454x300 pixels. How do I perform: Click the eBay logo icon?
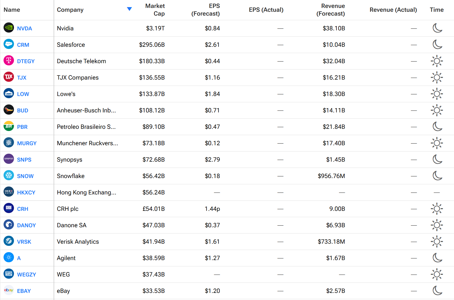(x=9, y=290)
